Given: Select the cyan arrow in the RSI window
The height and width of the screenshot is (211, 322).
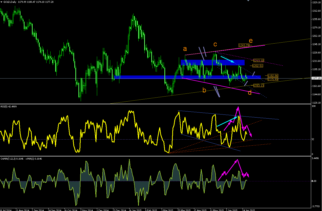Looking at the screenshot, I should pos(227,122).
